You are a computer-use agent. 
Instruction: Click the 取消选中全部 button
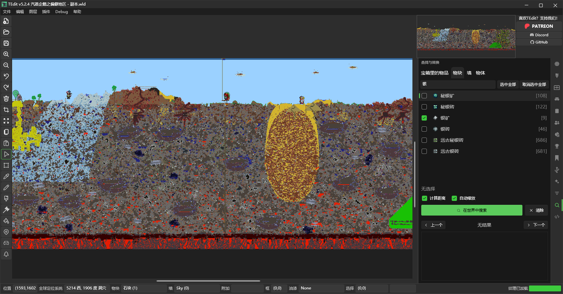point(534,84)
